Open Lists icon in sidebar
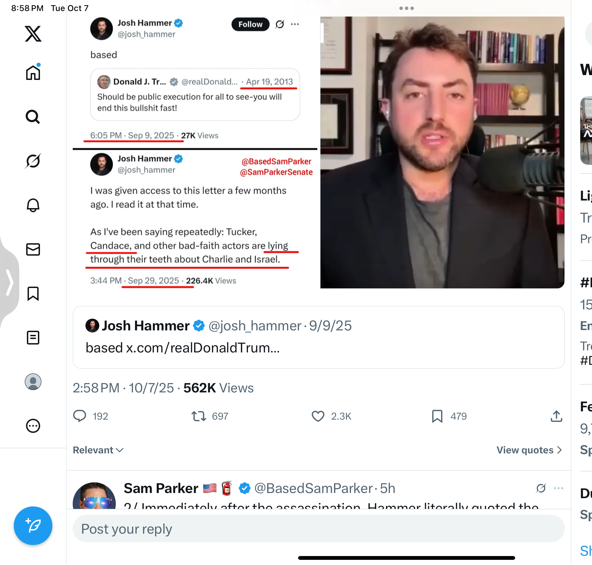This screenshot has width=592, height=565. pyautogui.click(x=33, y=338)
